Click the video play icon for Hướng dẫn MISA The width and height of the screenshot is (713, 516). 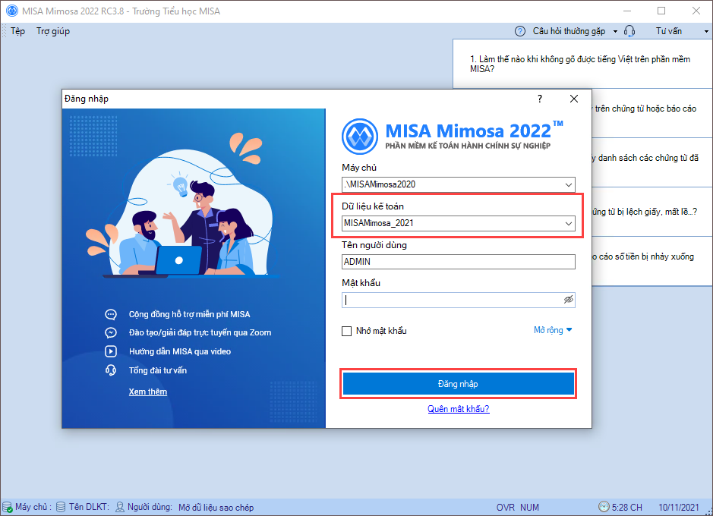pos(111,351)
